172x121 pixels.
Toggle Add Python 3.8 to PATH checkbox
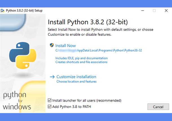[x=50, y=107]
